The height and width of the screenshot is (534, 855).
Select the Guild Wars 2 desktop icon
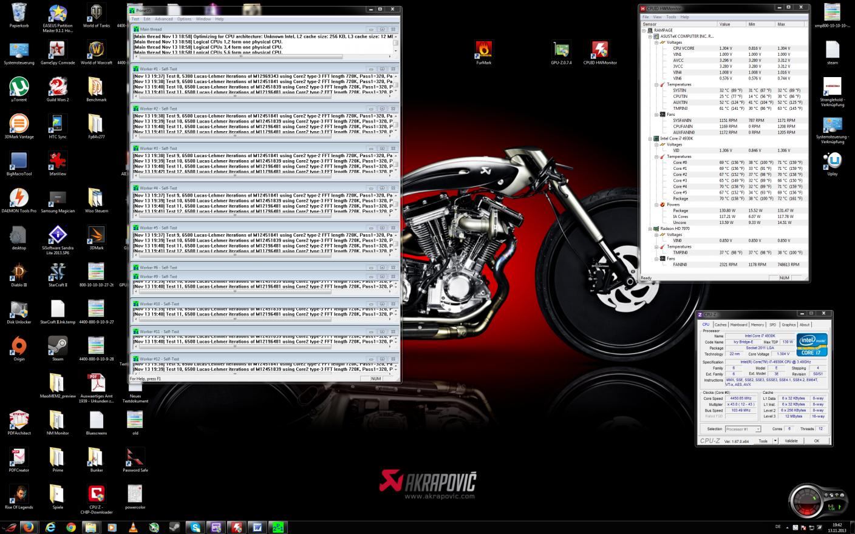(58, 90)
